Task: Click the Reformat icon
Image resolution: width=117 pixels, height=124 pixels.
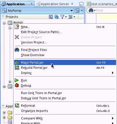Action: click(17, 106)
